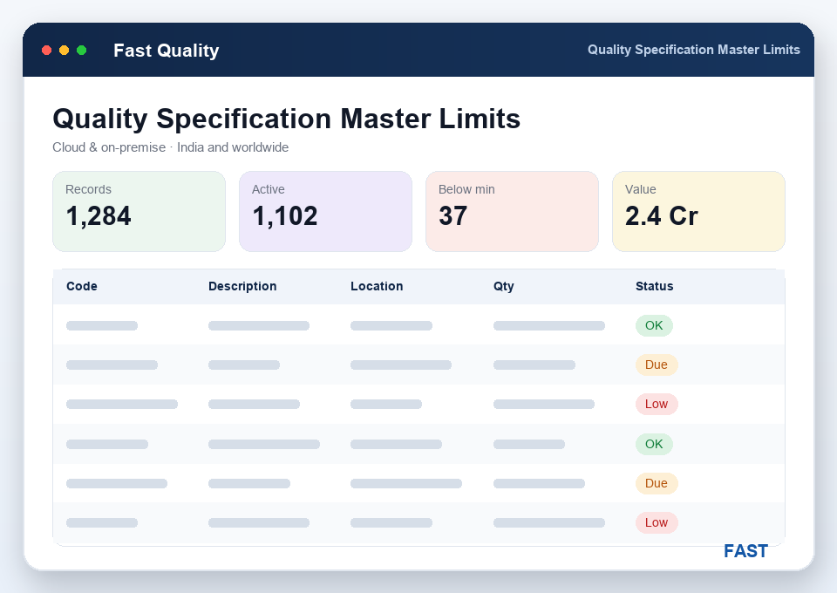Open the Active 1,102 summary card
This screenshot has height=593, width=837.
(325, 211)
